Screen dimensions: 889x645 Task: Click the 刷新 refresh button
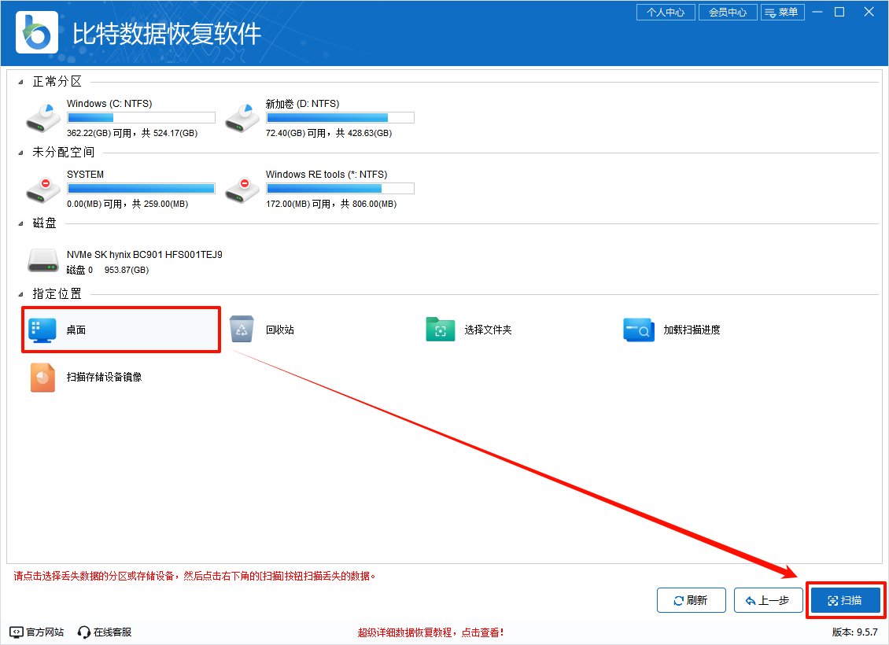691,599
